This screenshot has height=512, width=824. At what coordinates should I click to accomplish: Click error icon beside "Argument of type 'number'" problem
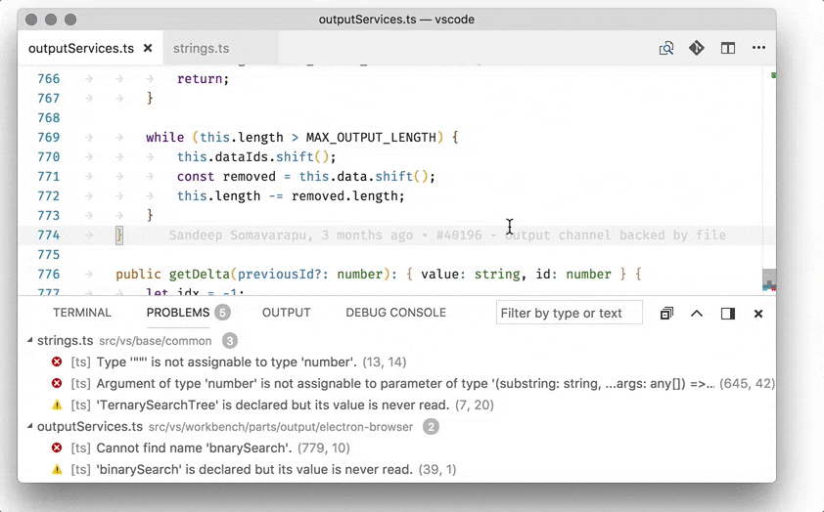pos(57,383)
